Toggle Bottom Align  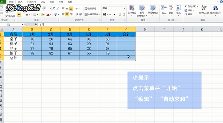click(x=71, y=9)
